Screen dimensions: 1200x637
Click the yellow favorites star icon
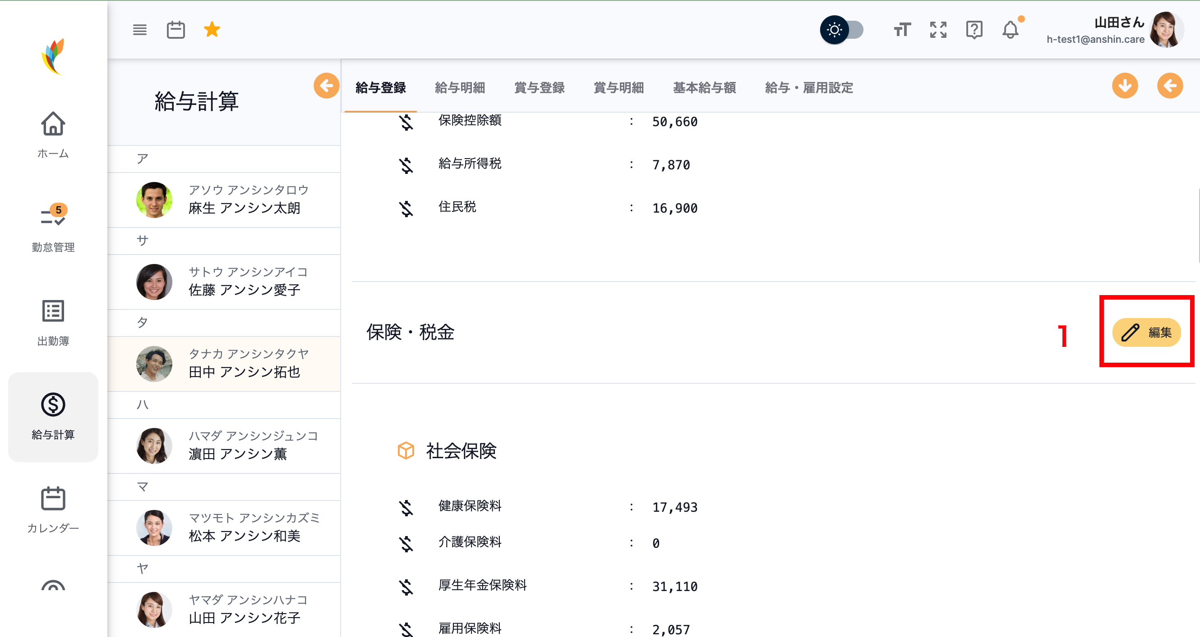[x=212, y=30]
